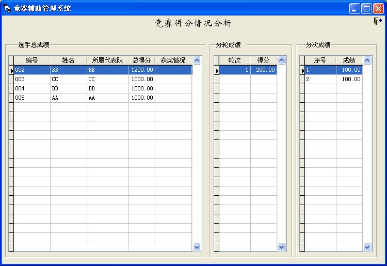This screenshot has height=266, width=387.
Task: Click round score 200.00
Action: pos(264,70)
